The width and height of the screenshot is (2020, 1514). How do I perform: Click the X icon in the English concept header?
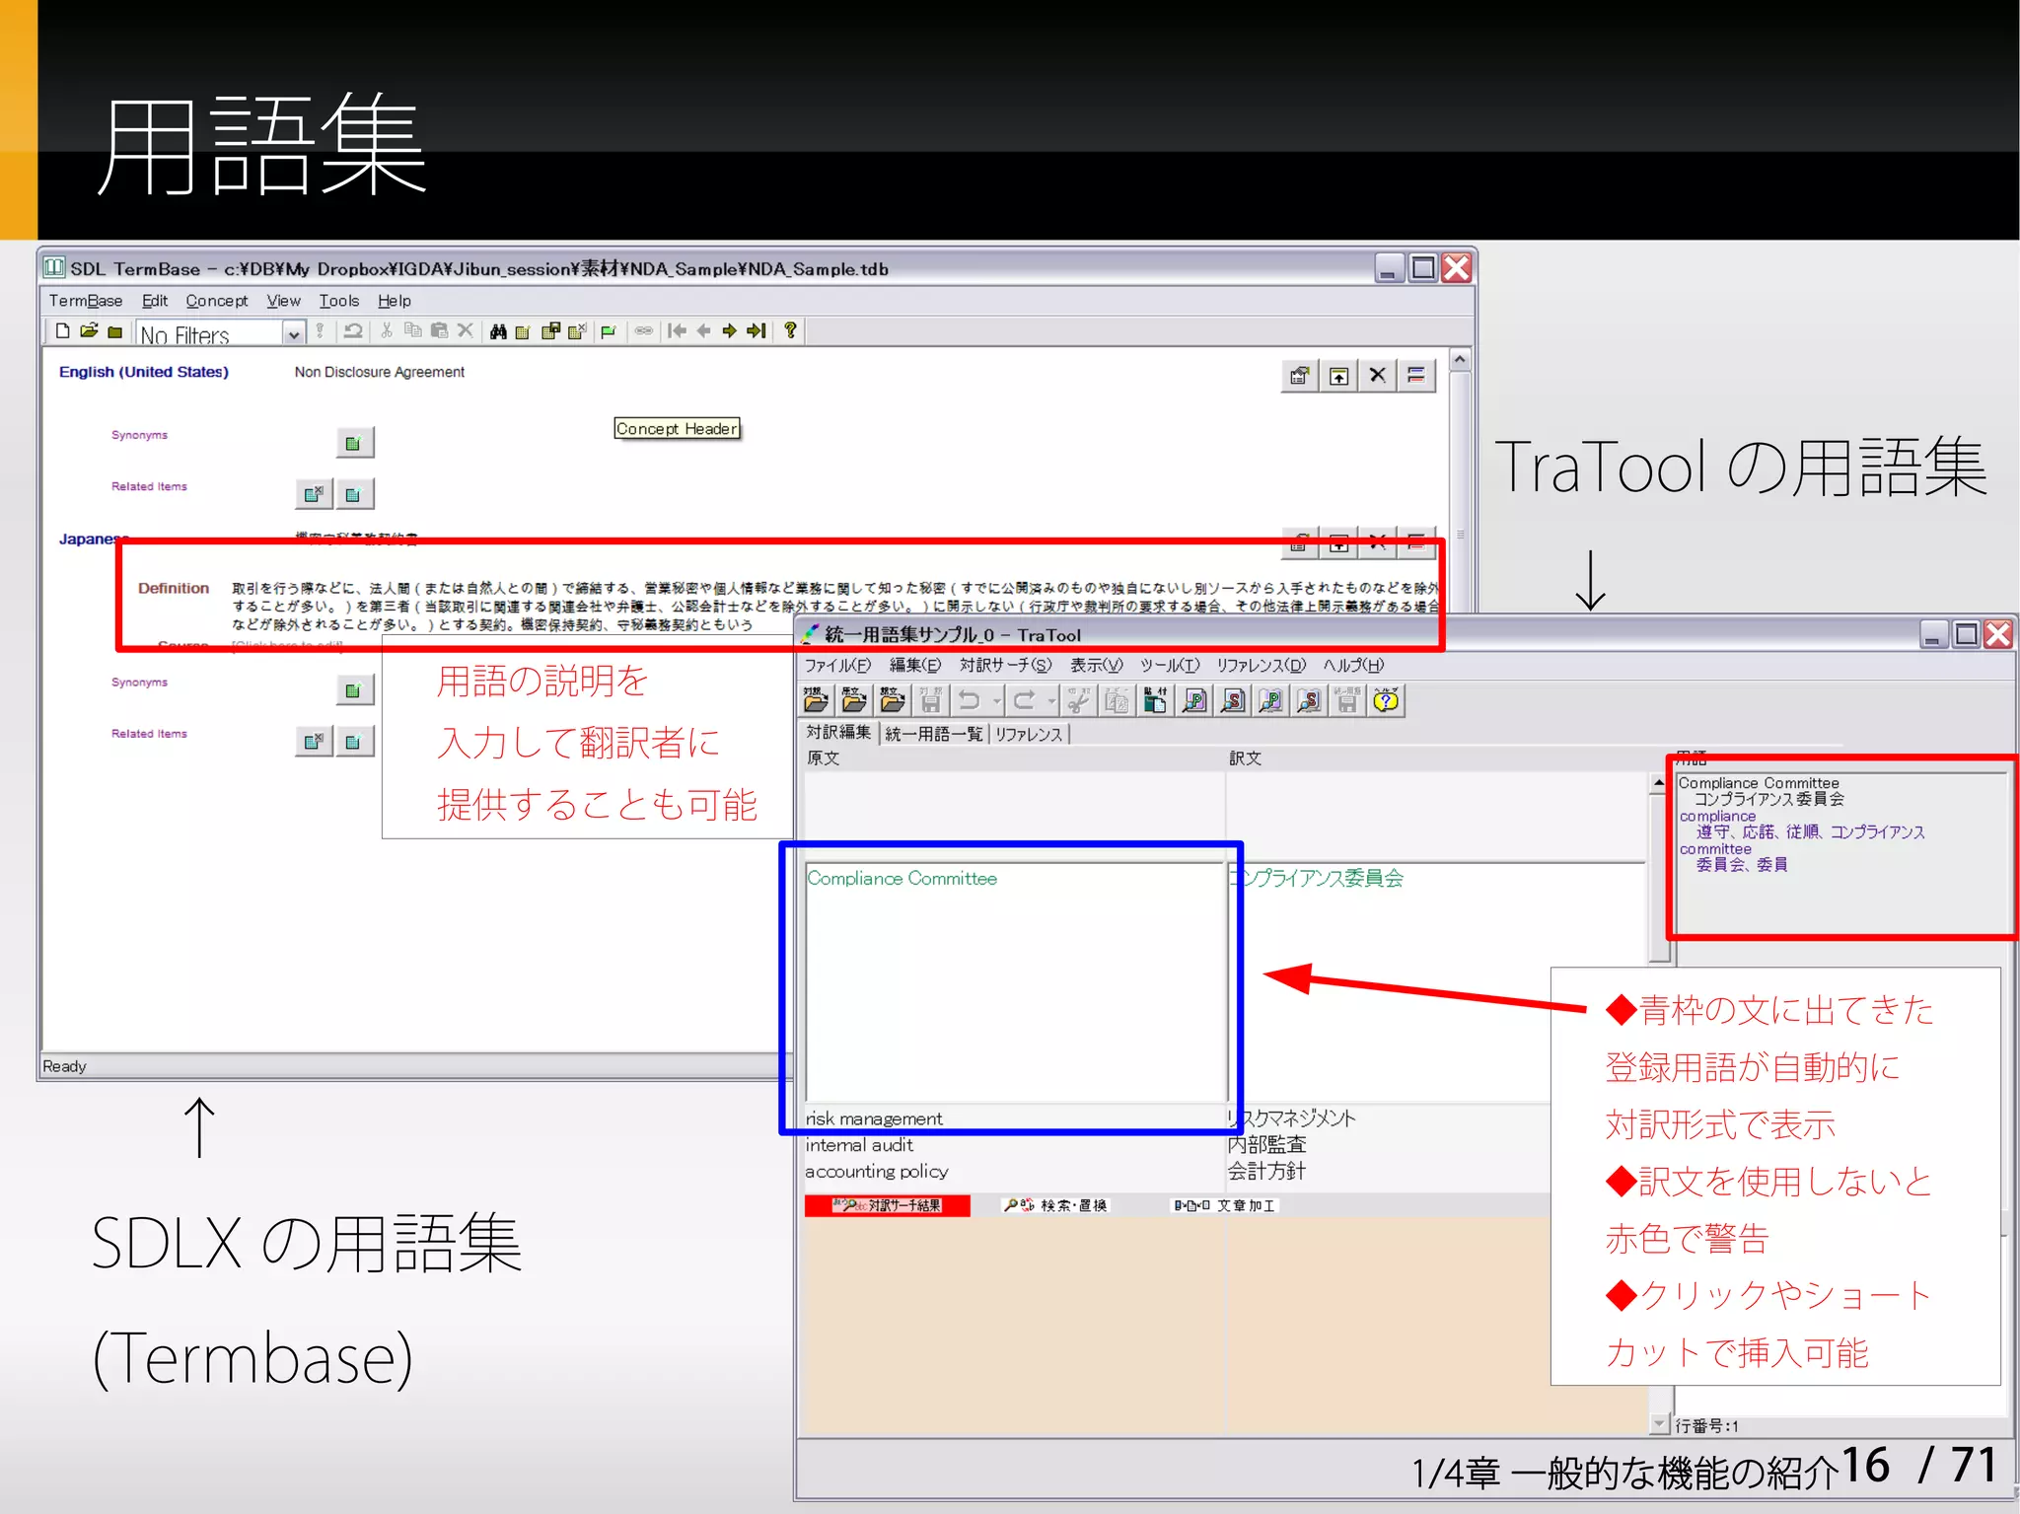1378,376
